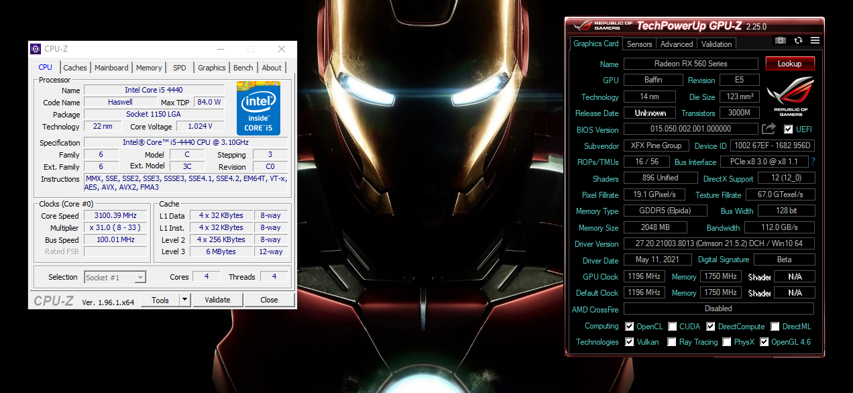The width and height of the screenshot is (853, 393).
Task: Click the Validate button
Action: click(x=217, y=300)
